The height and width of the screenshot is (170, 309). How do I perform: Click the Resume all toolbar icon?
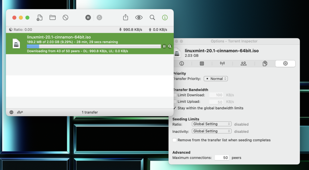point(99,18)
